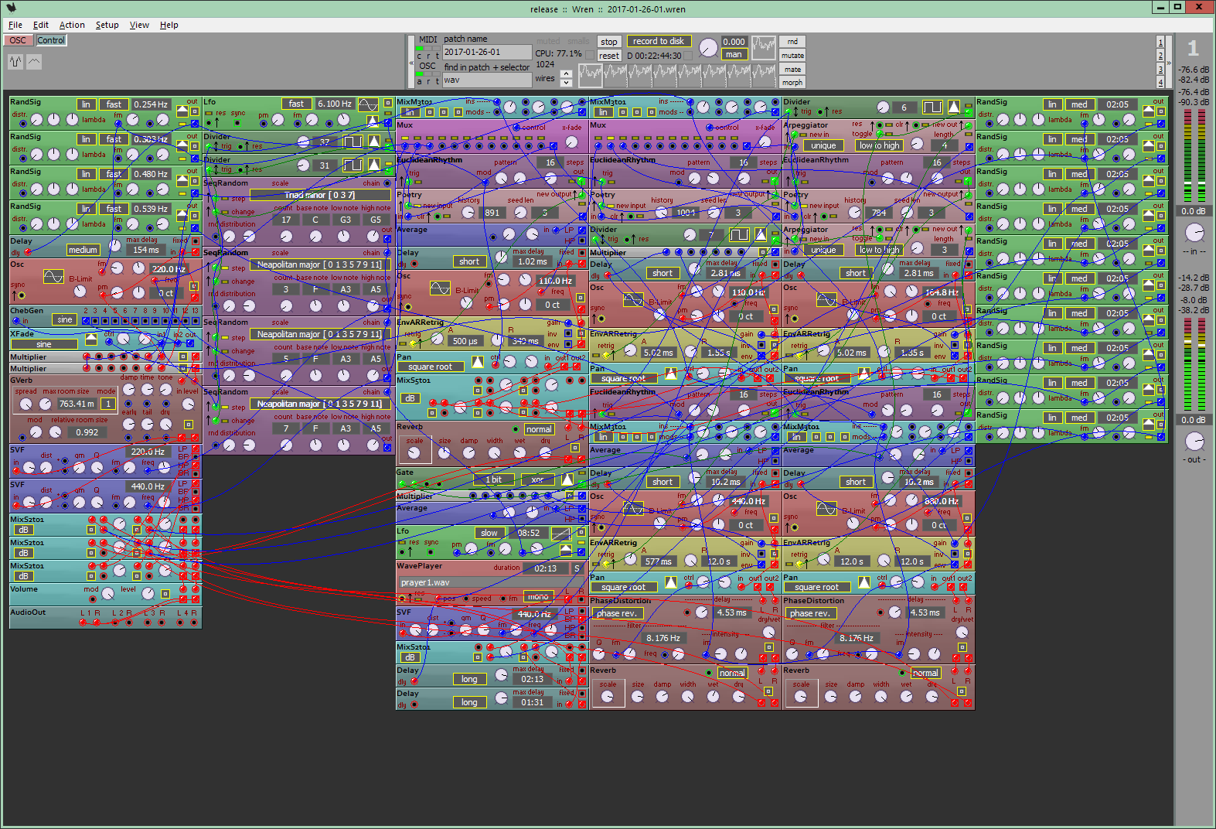Click the first Divider square wave icon
1216x829 pixels.
(x=353, y=142)
